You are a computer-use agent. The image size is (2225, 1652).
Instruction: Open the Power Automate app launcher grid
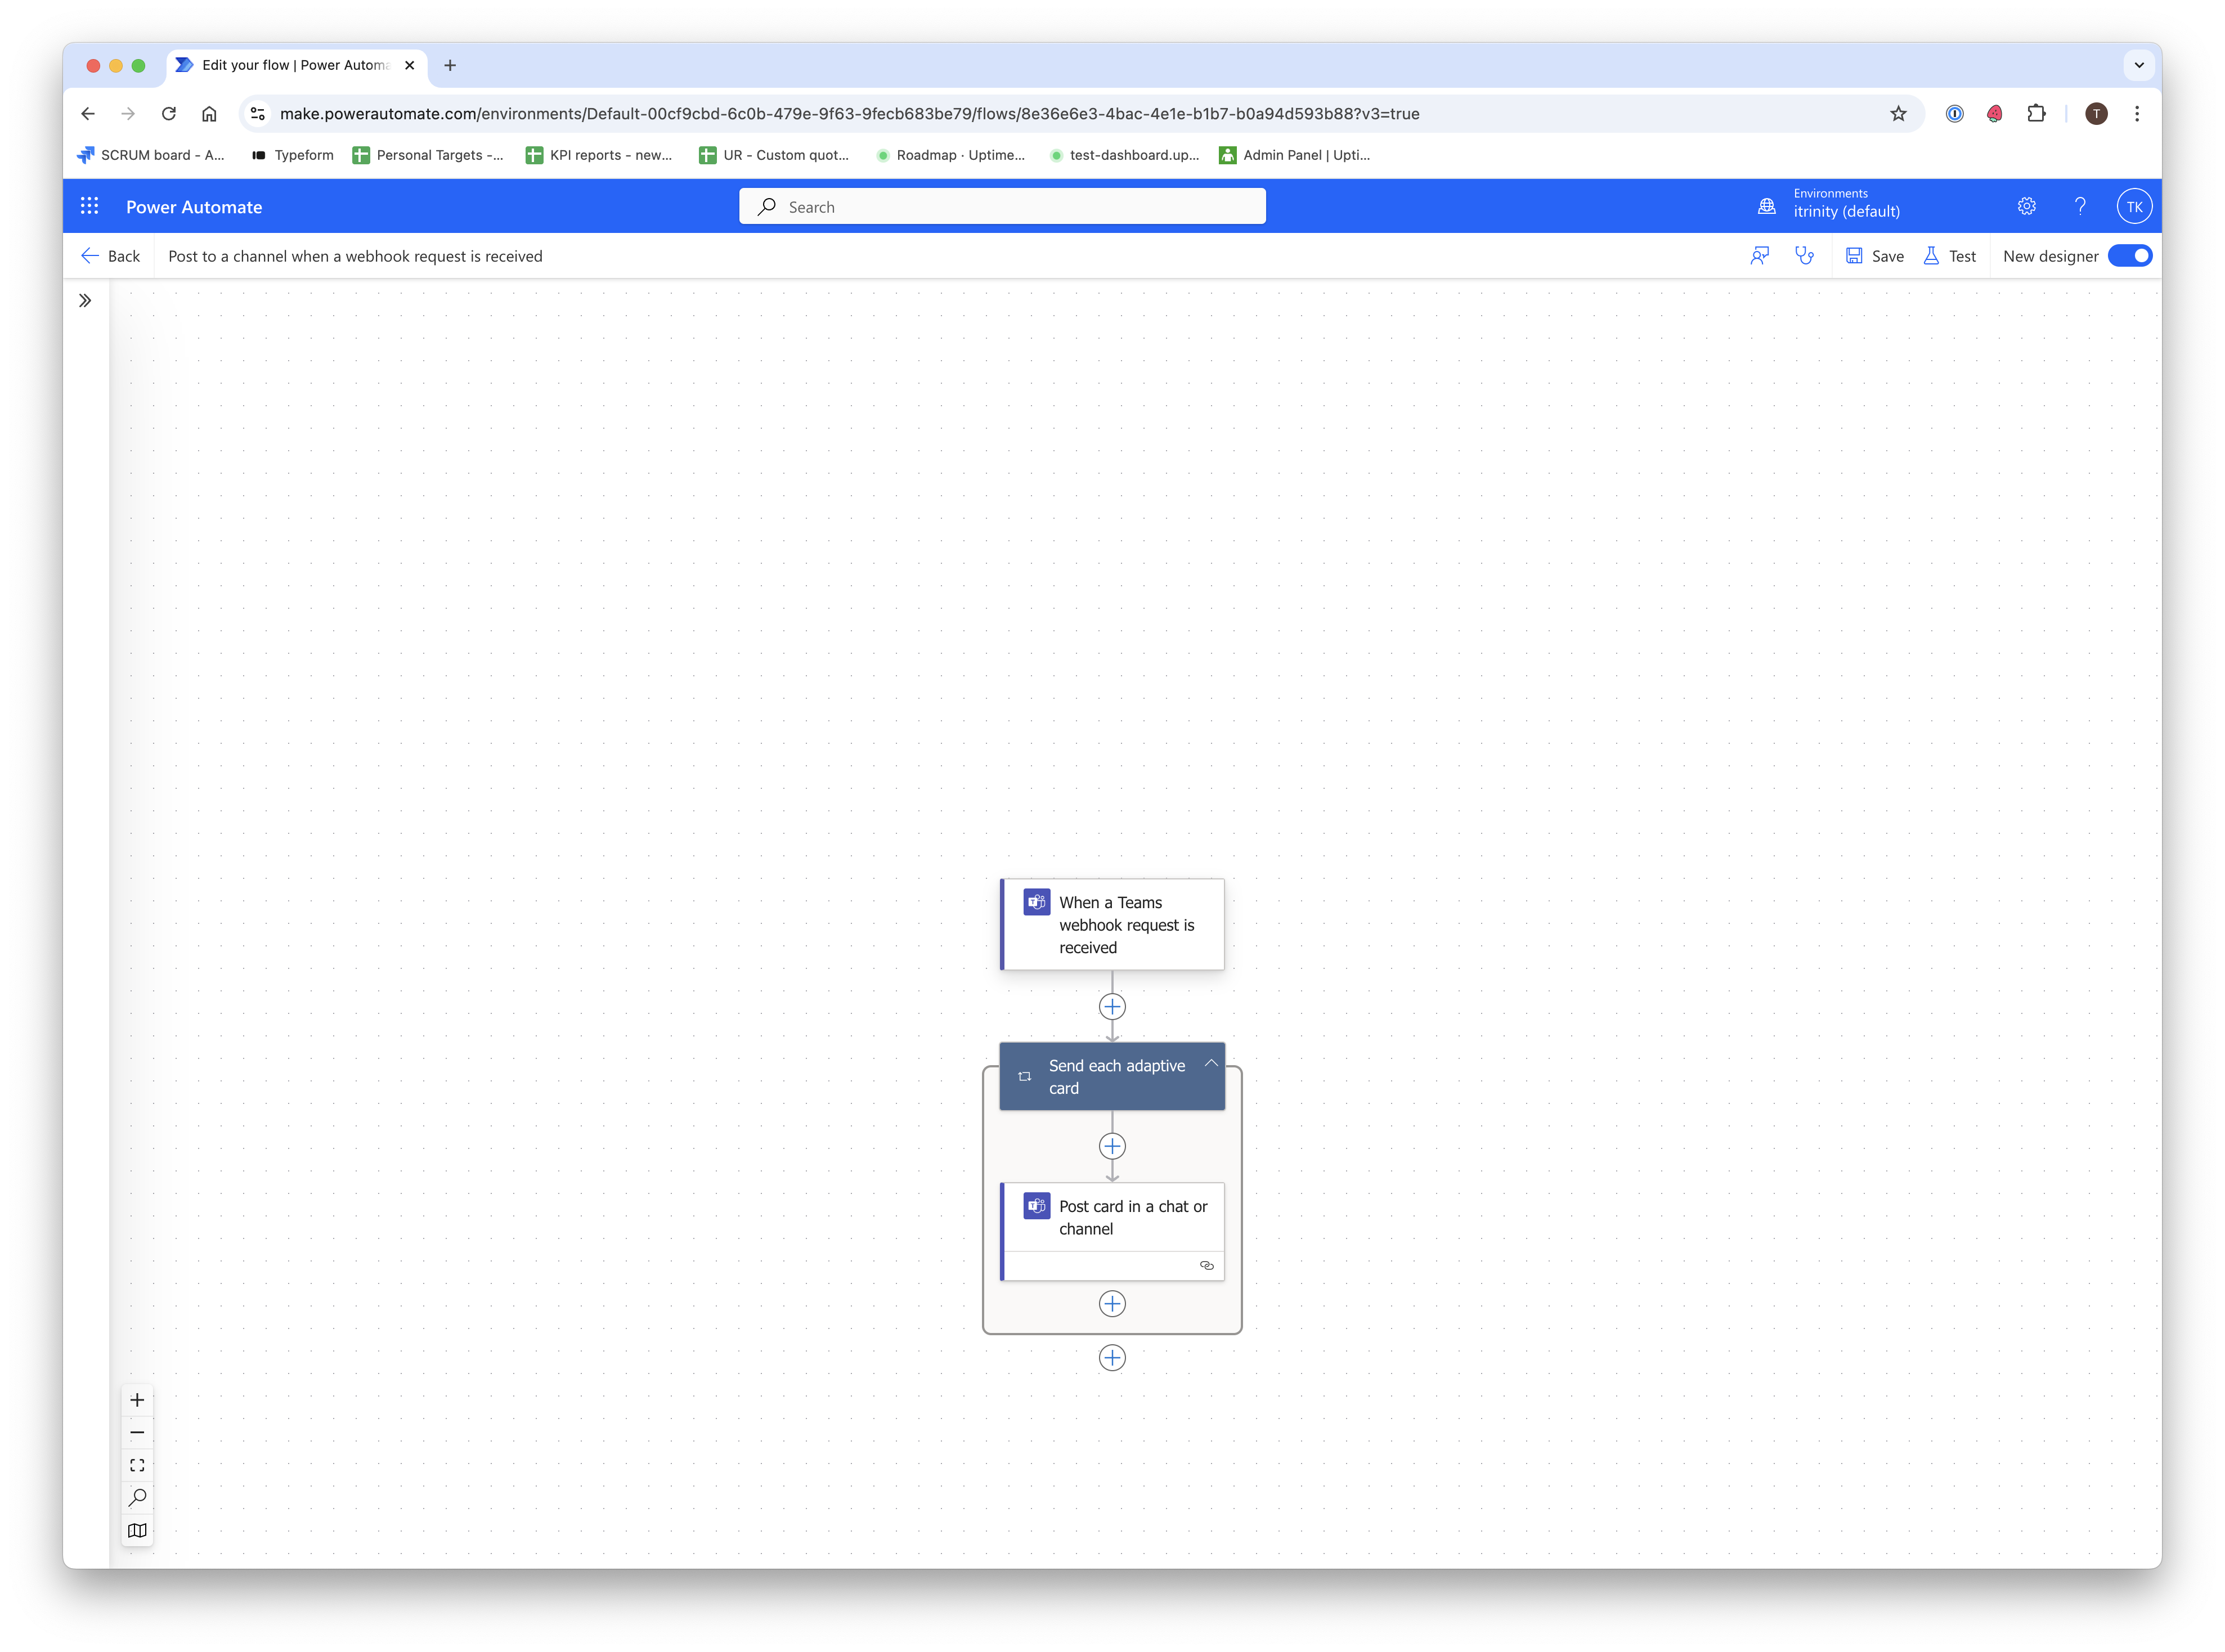89,206
